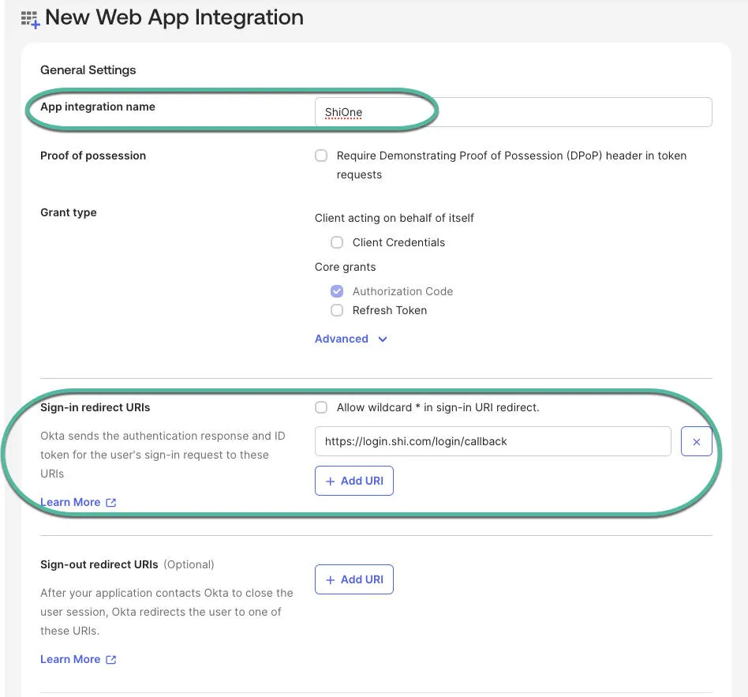Click the Sign-in redirect URIs label
748x697 pixels.
click(95, 407)
